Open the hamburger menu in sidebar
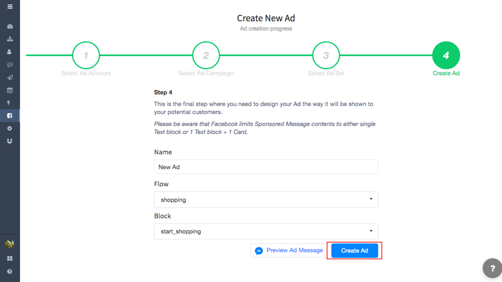The width and height of the screenshot is (502, 282). click(x=10, y=7)
